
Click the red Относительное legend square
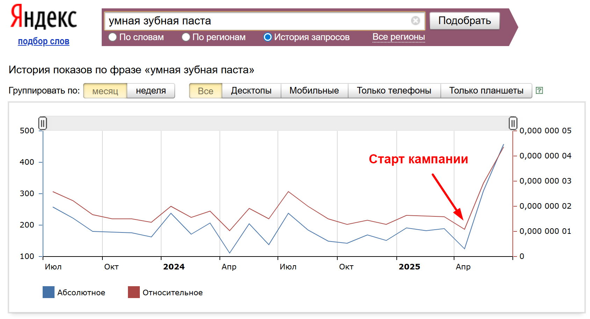(134, 292)
